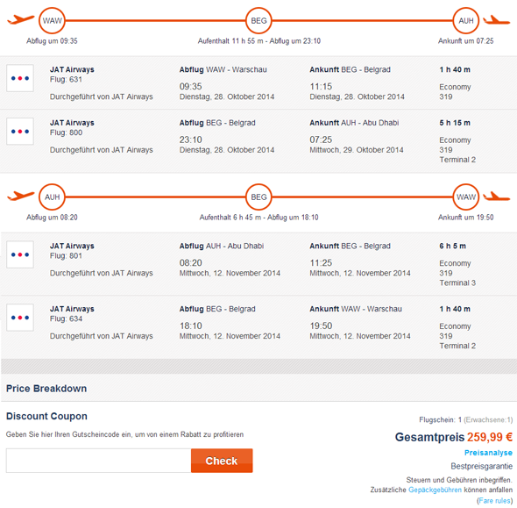
Task: Click the landing plane icon on return route
Action: (497, 196)
